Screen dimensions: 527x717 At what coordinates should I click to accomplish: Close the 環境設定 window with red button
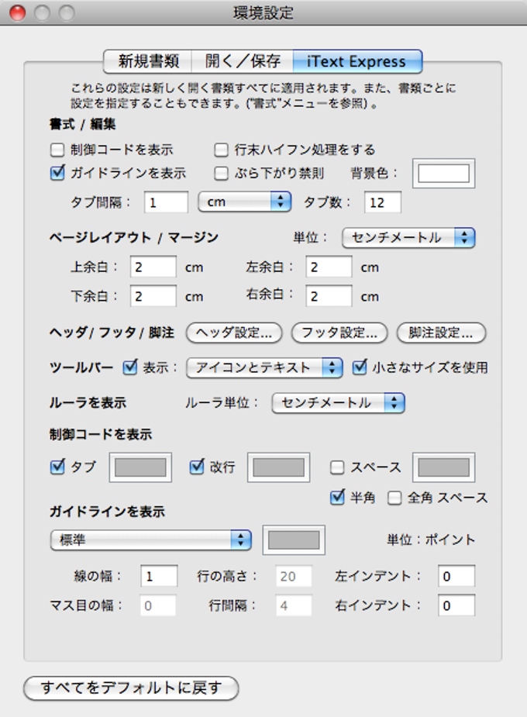pos(17,12)
